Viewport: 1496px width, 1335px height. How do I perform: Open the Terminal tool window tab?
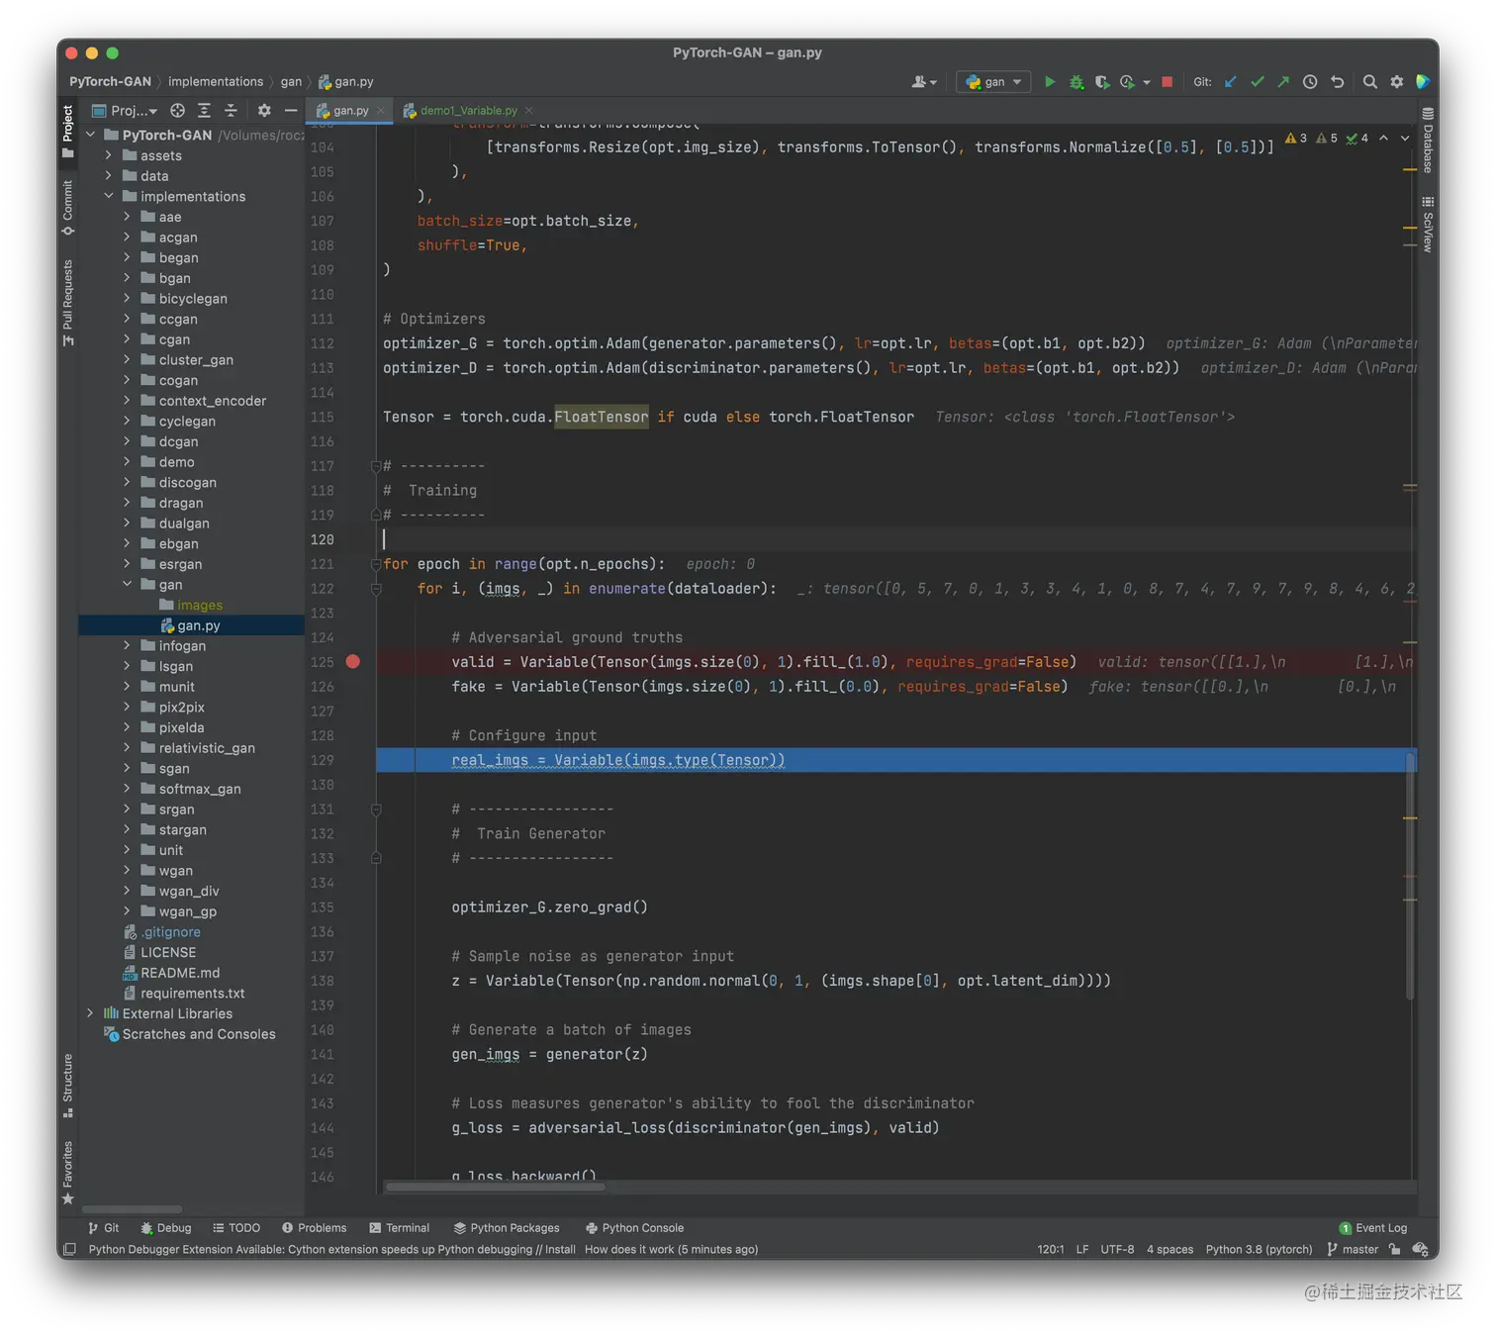pos(400,1228)
